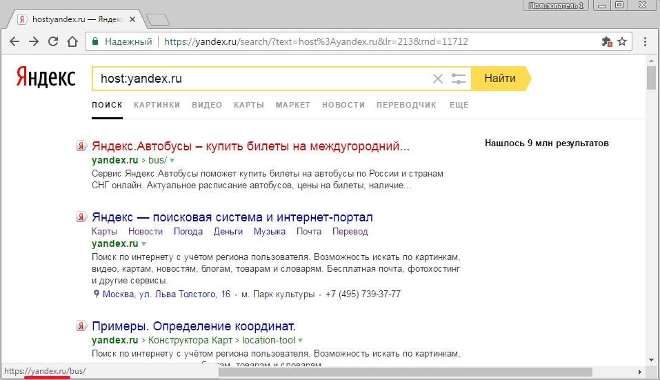
Task: Follow the Погода sitelink
Action: point(188,232)
